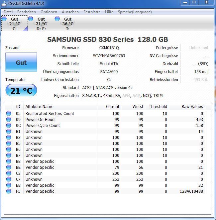Click status icon of attribute B6
Screen dimensions: 216x220
(9, 149)
